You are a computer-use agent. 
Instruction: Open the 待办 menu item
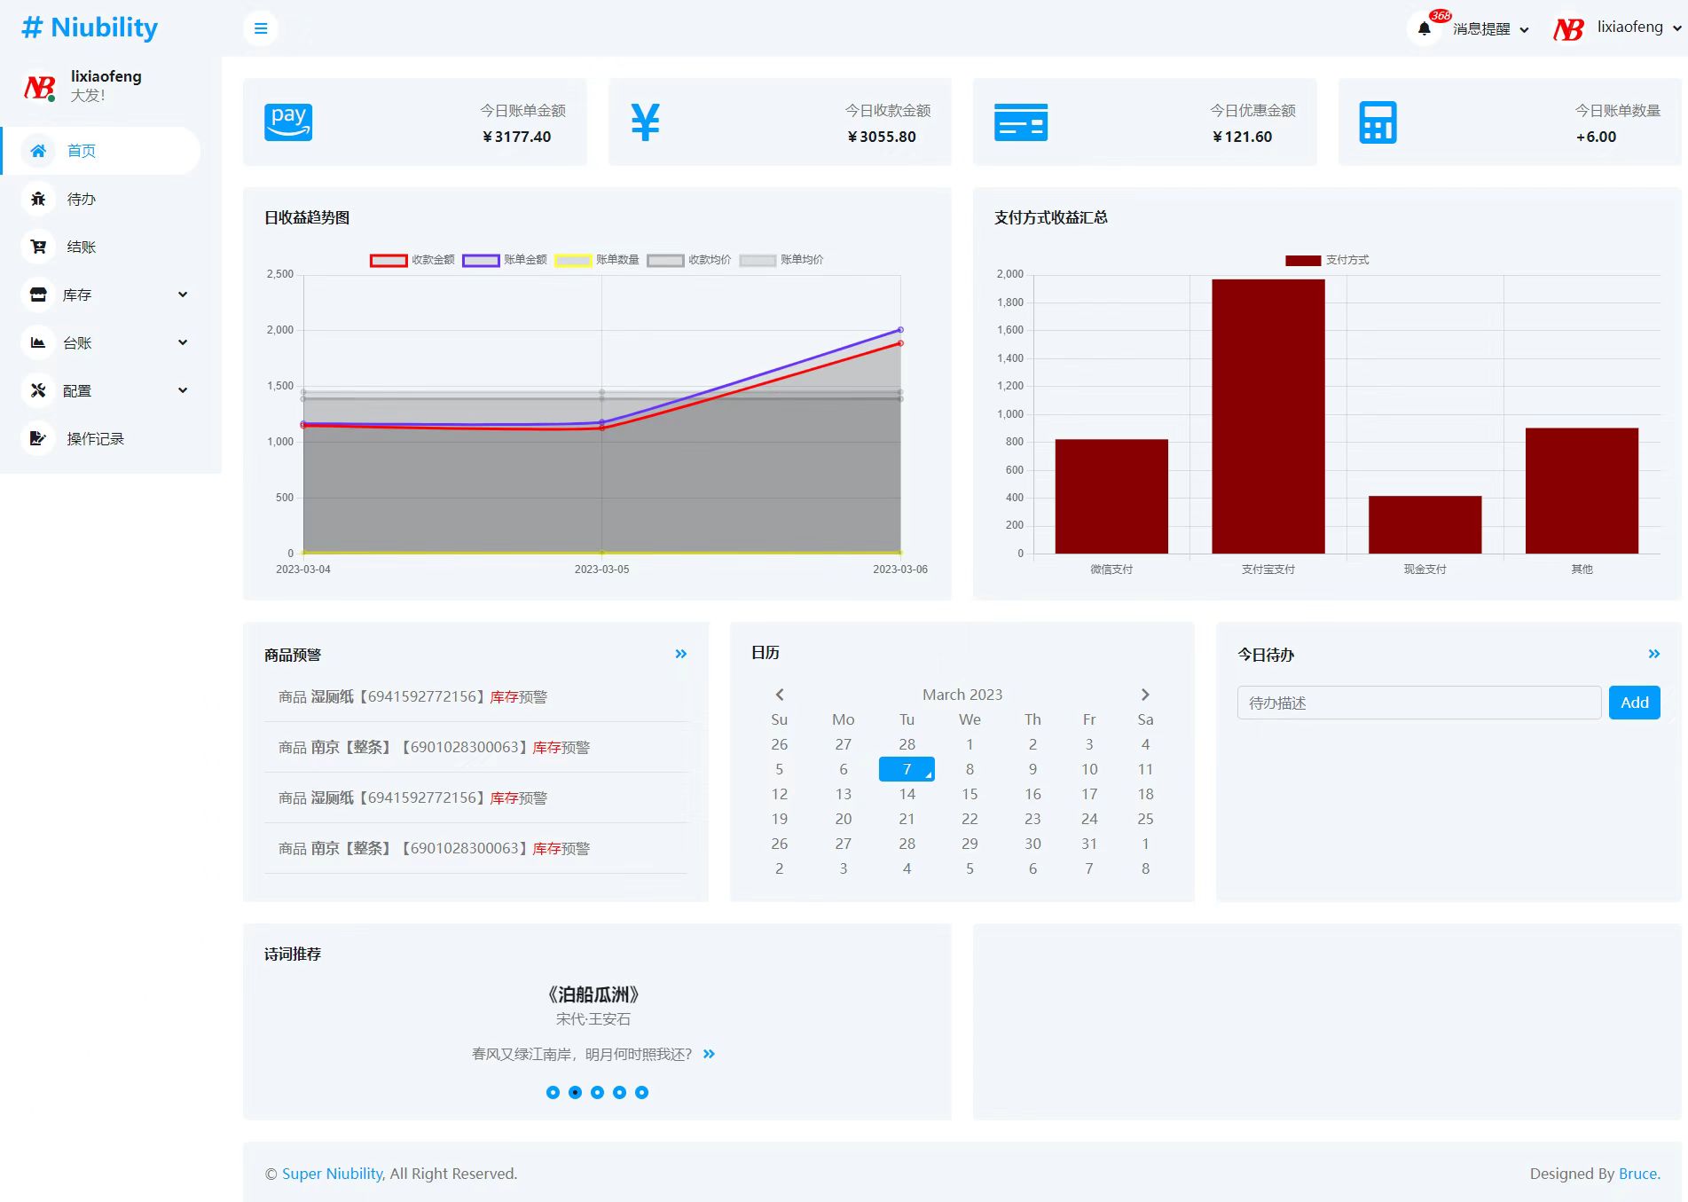101,199
